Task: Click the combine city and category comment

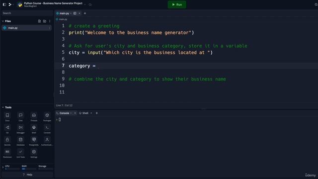Action: (x=147, y=79)
